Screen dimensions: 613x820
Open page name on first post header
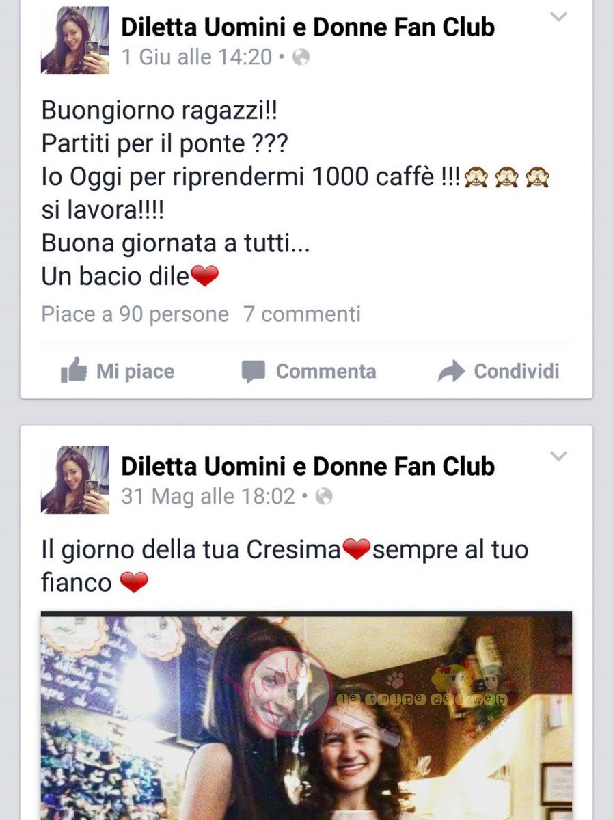(x=308, y=27)
